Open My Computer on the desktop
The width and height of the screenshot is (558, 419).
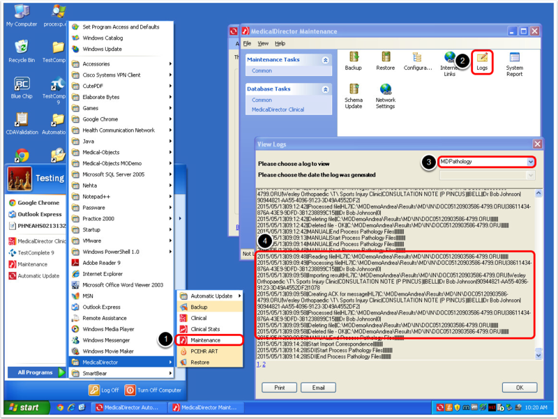[x=22, y=15]
